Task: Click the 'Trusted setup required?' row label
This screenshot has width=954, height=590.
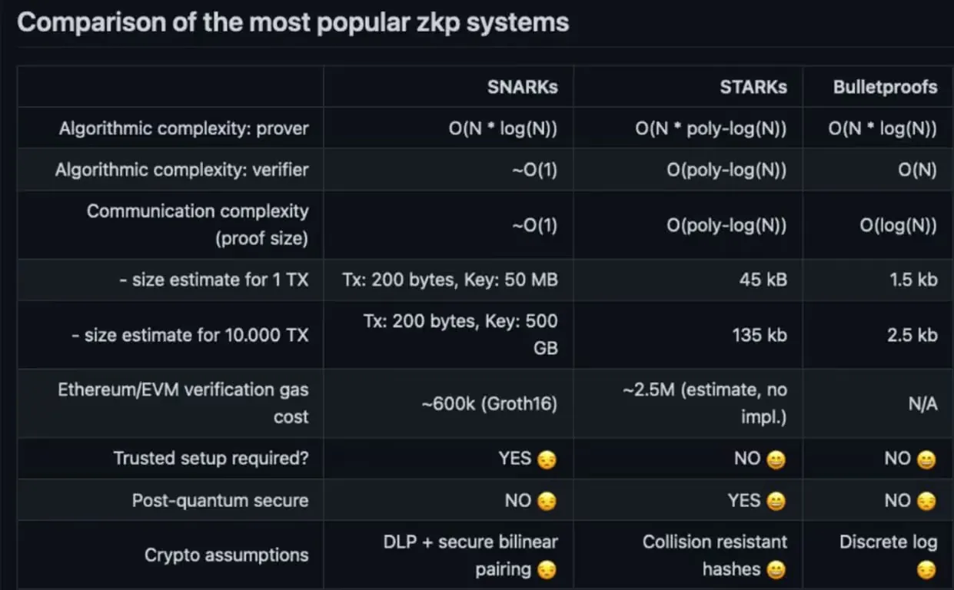Action: coord(211,459)
